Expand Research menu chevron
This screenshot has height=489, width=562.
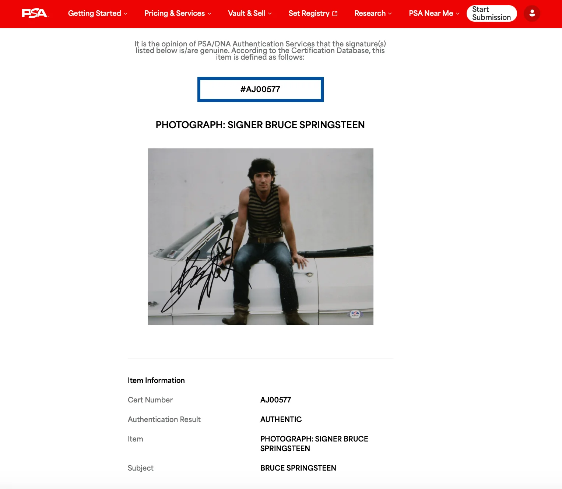390,14
